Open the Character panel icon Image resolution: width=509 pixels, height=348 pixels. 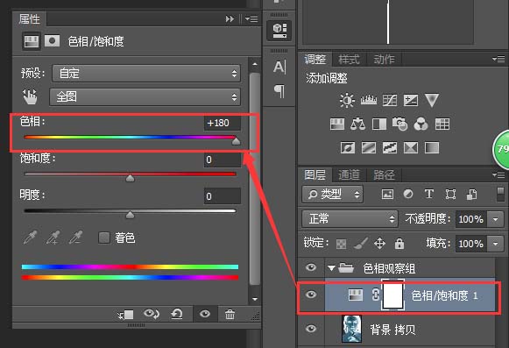pyautogui.click(x=279, y=67)
